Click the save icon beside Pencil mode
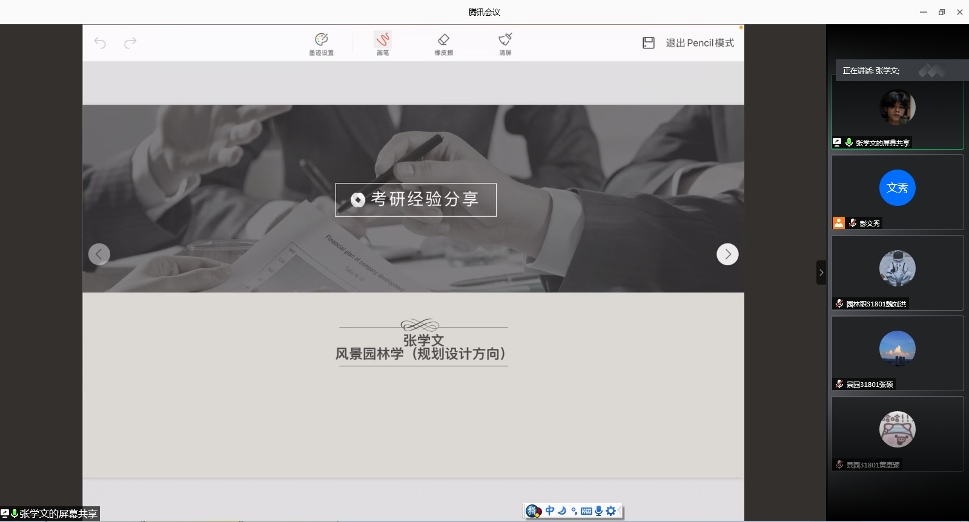 [x=649, y=43]
